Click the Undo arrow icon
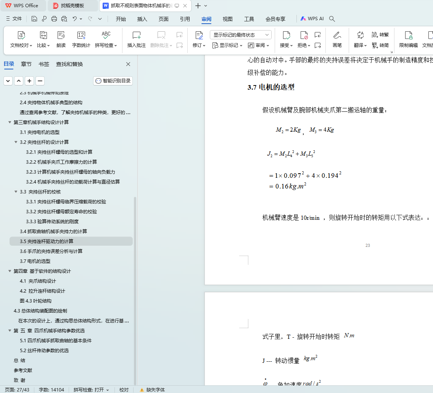Screen dimensions: 433x393 74,19
